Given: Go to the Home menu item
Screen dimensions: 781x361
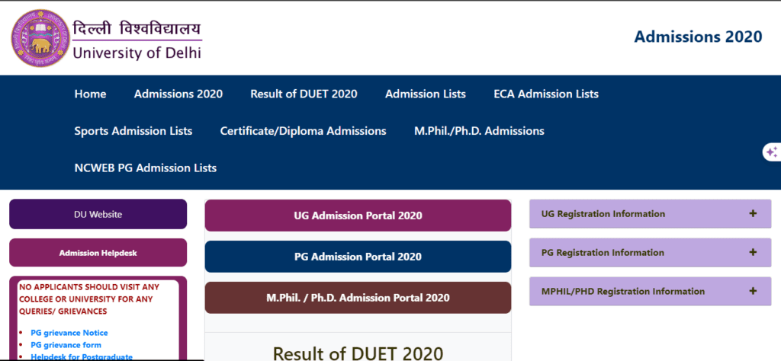Looking at the screenshot, I should (x=90, y=94).
